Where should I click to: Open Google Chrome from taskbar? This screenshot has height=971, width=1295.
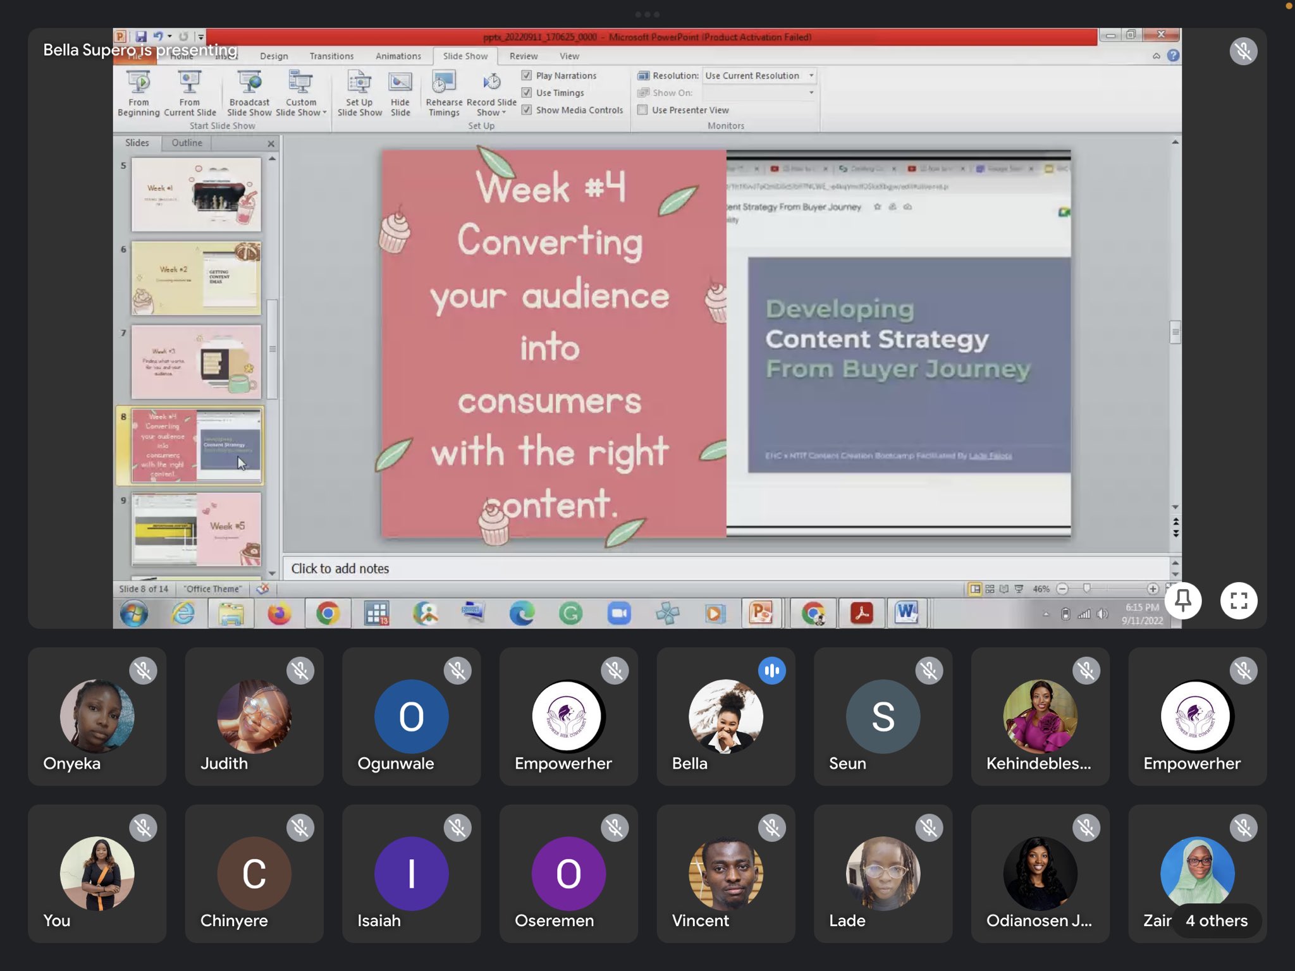tap(328, 613)
